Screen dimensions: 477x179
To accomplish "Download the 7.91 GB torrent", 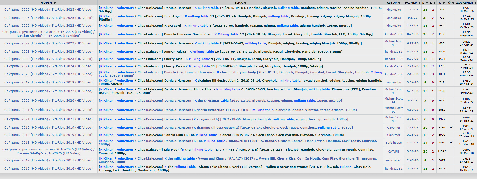I will click(x=413, y=66).
